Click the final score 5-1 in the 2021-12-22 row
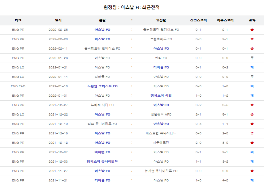264x184 pixels. click(x=225, y=114)
